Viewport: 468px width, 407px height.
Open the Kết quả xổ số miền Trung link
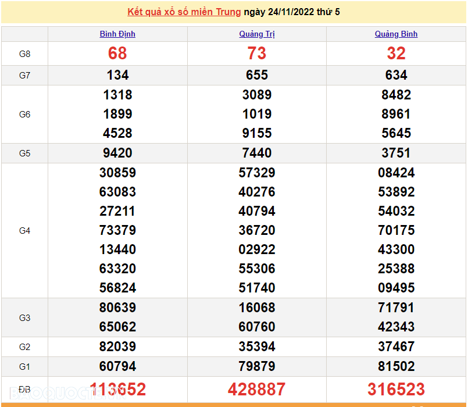(x=185, y=12)
